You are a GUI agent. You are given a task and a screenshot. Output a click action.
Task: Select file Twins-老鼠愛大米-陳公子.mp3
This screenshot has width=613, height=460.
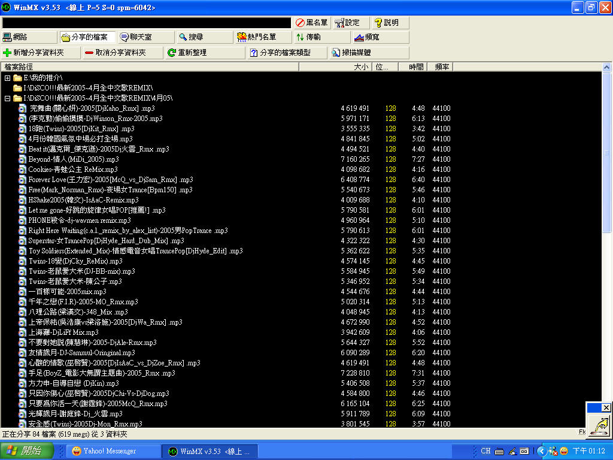tap(75, 282)
